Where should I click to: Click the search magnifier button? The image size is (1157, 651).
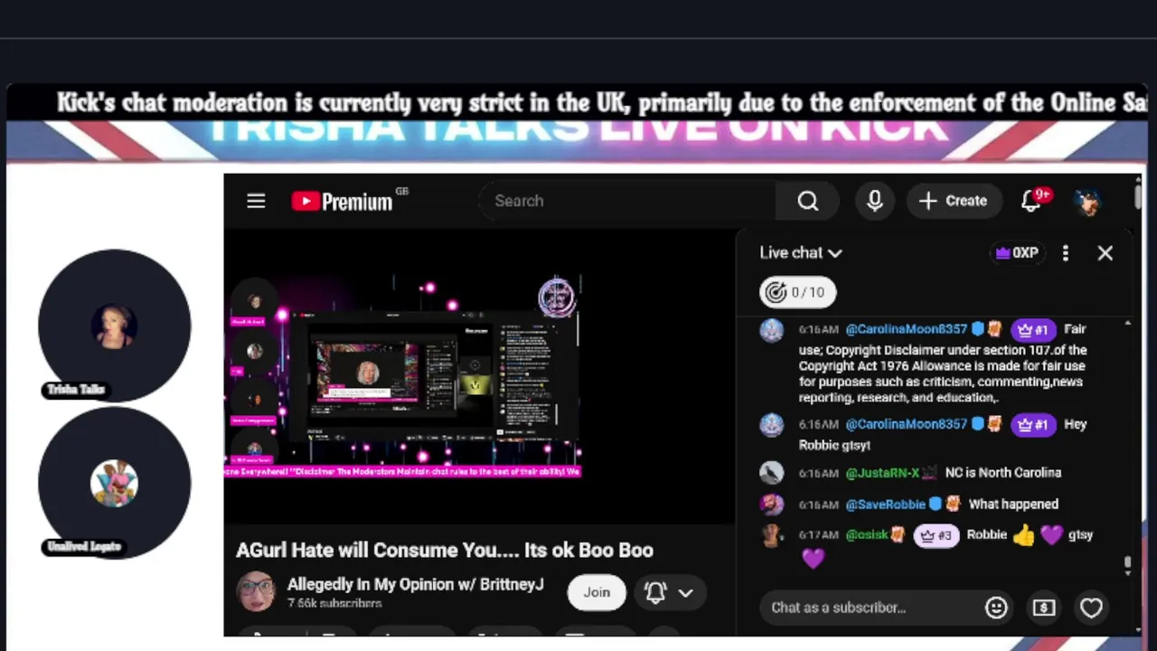[807, 201]
